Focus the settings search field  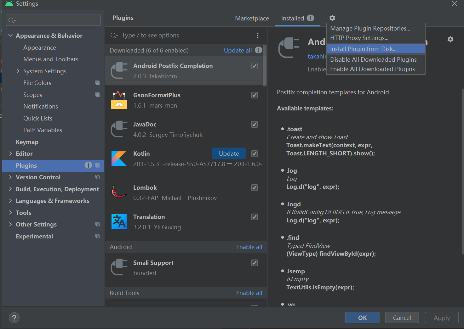[x=53, y=20]
